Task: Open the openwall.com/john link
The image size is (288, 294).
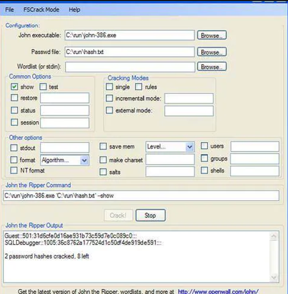Action: point(218,292)
